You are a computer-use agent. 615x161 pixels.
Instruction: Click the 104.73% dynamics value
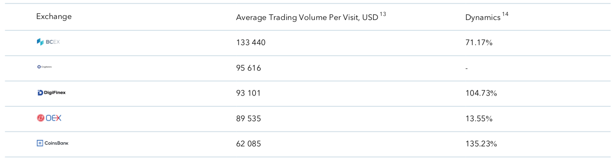481,93
